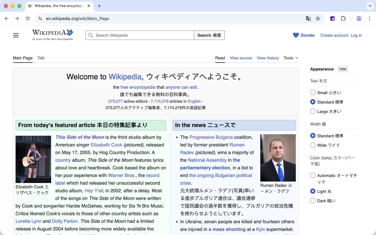Select Small text size

(x=313, y=93)
